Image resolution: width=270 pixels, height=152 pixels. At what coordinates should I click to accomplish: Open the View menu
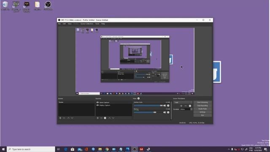[x=70, y=24]
